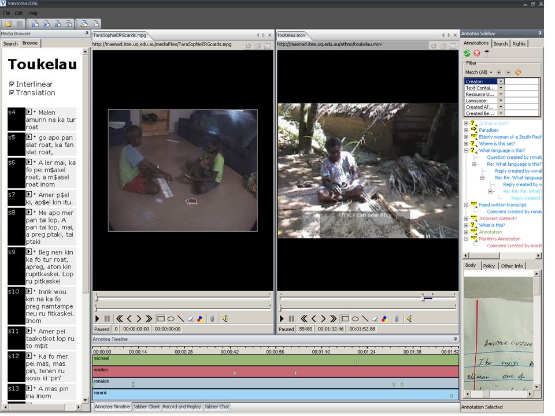The width and height of the screenshot is (555, 416).
Task: Toggle speaker volume in toukelau.mov player
Action: point(409,319)
